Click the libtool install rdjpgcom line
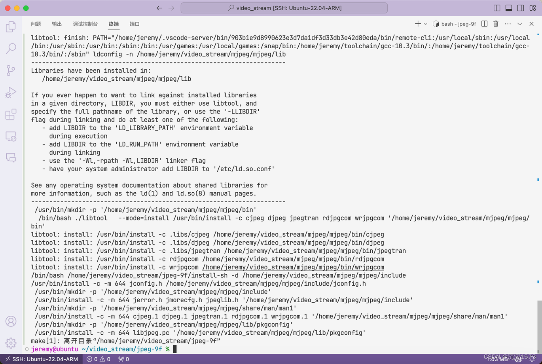Screen dimensions: 542x364 [x=208, y=259]
